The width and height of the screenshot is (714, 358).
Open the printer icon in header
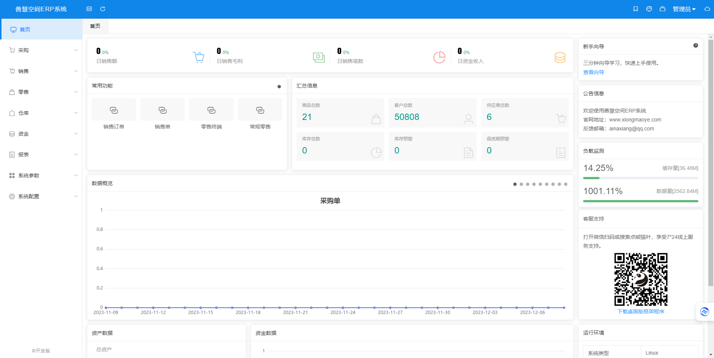649,9
